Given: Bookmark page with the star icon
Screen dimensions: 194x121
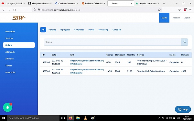Looking at the screenshot, I should coord(159,10).
